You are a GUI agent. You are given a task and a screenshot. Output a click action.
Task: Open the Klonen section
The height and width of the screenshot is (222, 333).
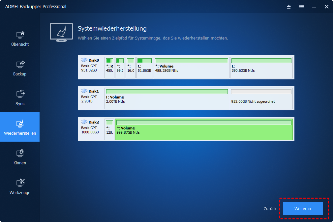20,157
